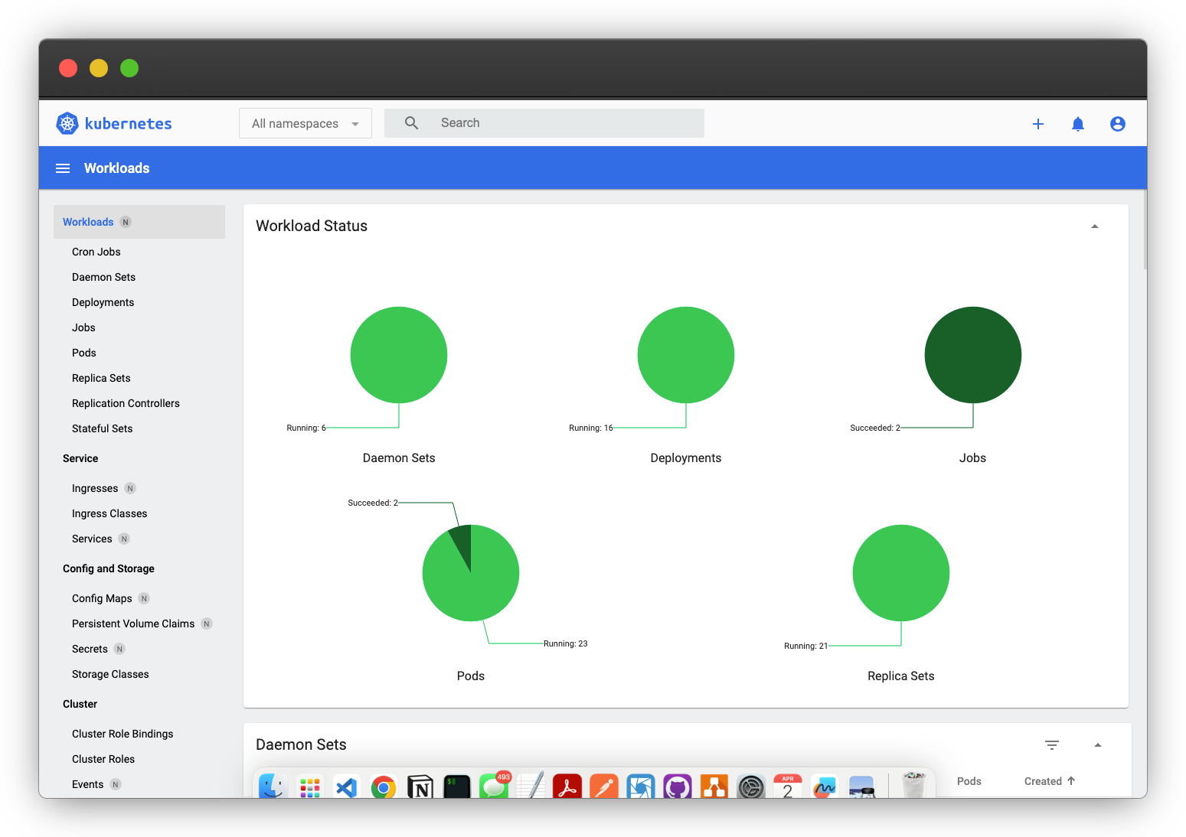Collapse the Workload Status panel
The width and height of the screenshot is (1186, 837).
click(x=1095, y=226)
